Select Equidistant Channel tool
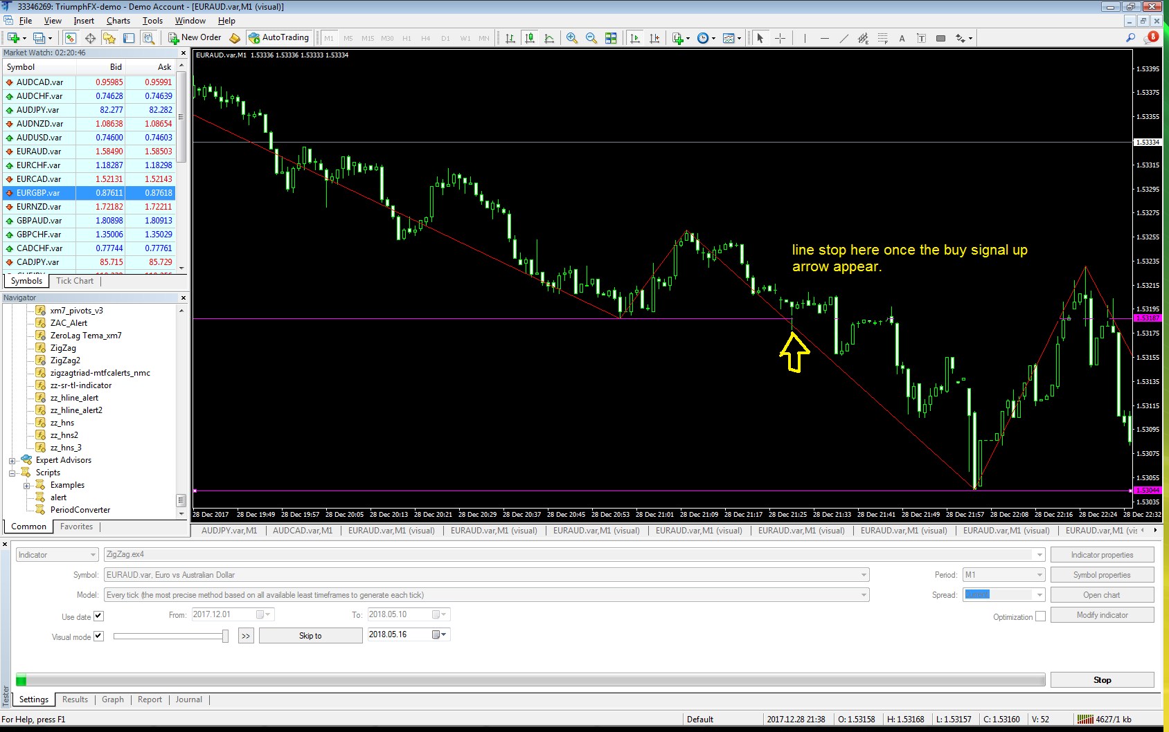 863,38
